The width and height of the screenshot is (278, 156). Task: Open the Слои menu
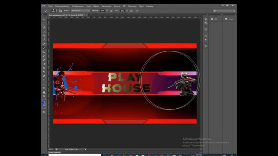(x=89, y=6)
